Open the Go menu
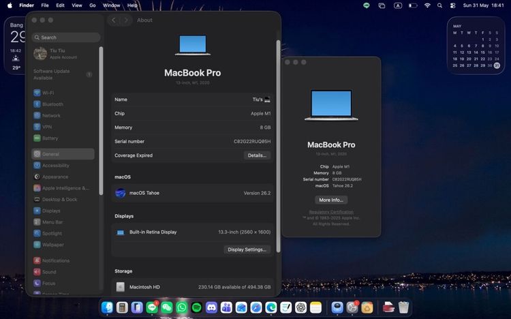Image resolution: width=511 pixels, height=319 pixels. pyautogui.click(x=93, y=5)
